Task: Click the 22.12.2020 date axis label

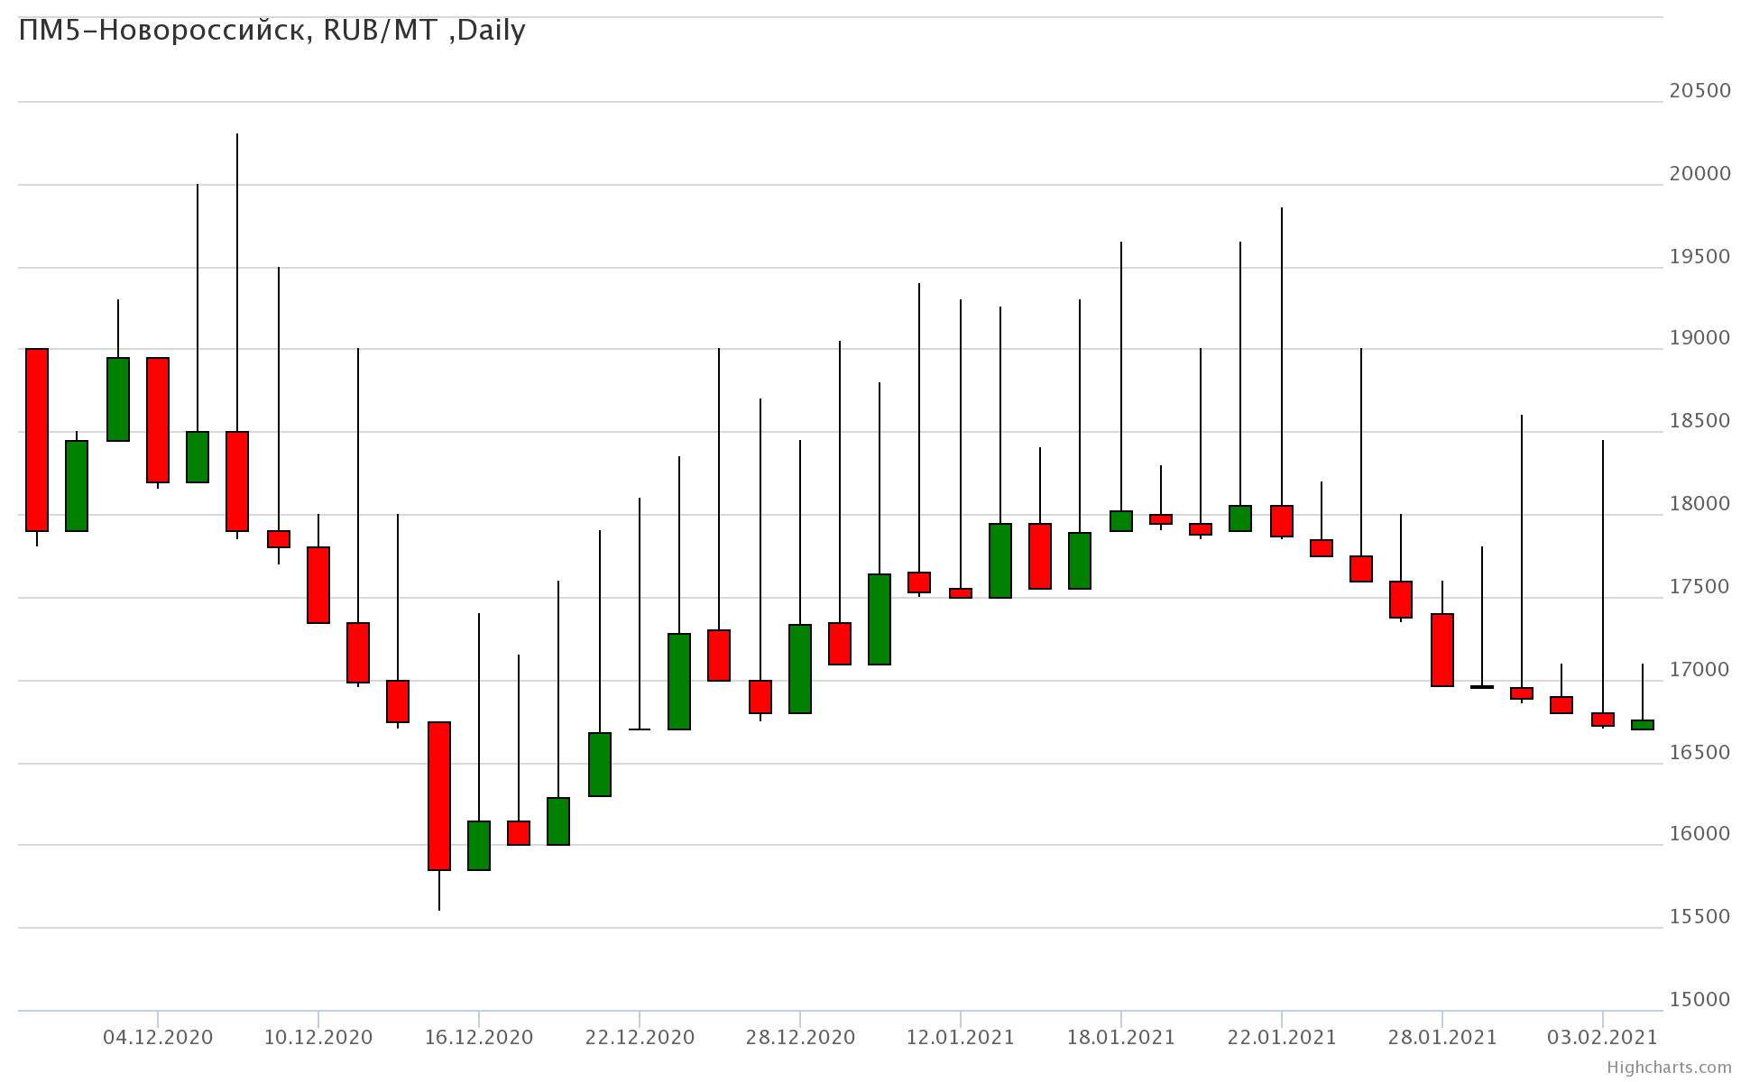Action: [640, 1037]
